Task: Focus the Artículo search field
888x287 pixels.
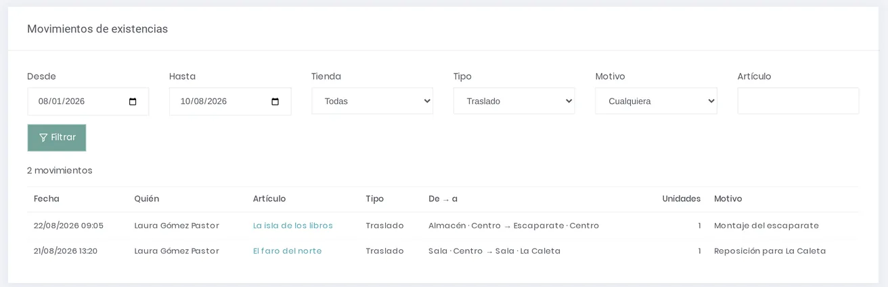Action: click(799, 101)
